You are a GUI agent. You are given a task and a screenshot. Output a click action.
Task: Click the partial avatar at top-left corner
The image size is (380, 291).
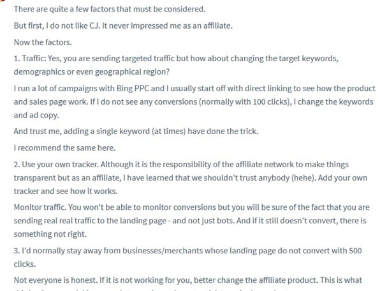(x=3, y=1)
